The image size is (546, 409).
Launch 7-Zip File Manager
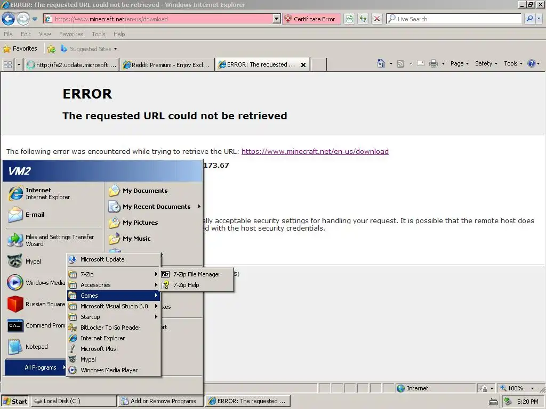(x=197, y=274)
